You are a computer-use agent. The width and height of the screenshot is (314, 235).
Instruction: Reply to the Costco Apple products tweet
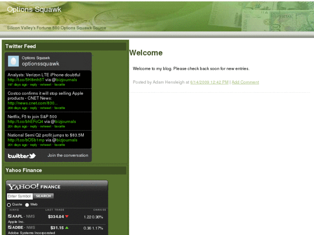point(34,108)
